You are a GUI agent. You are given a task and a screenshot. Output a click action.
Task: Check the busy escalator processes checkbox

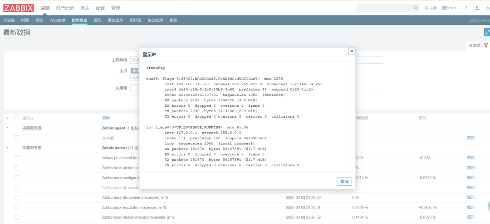point(17,207)
